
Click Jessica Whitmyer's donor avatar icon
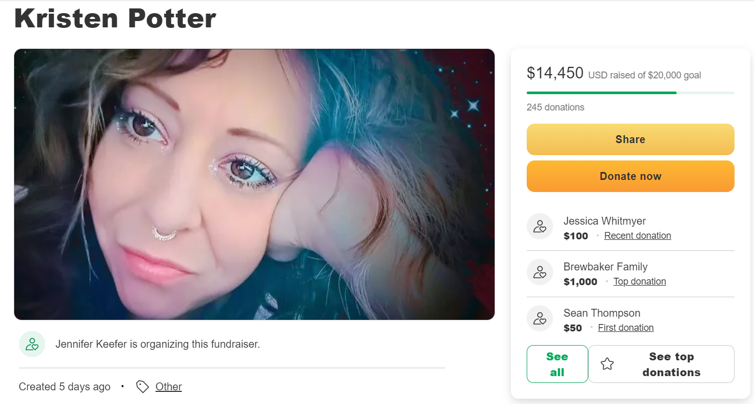coord(540,227)
